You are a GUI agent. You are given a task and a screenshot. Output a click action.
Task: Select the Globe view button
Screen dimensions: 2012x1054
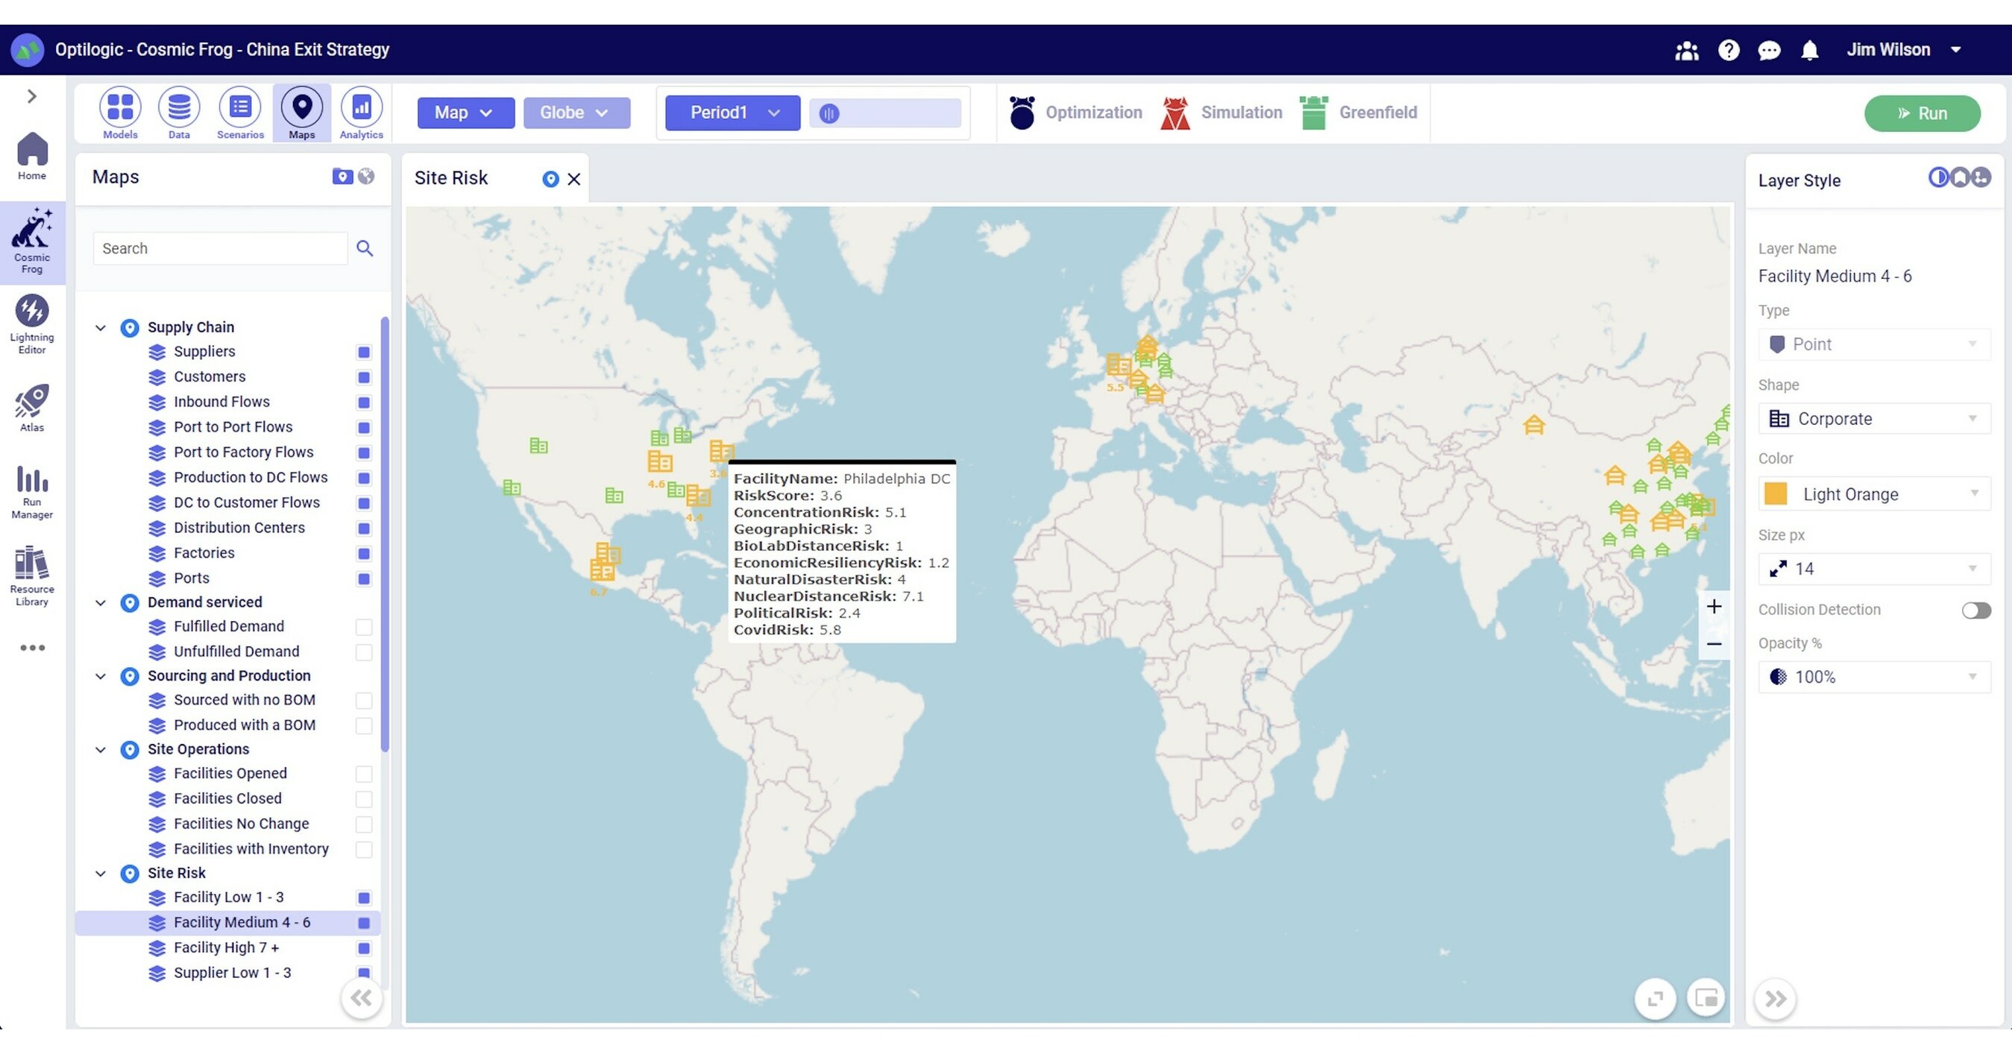pos(576,113)
